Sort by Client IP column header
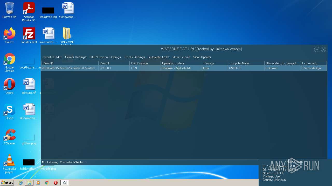This screenshot has width=332, height=186. click(114, 63)
